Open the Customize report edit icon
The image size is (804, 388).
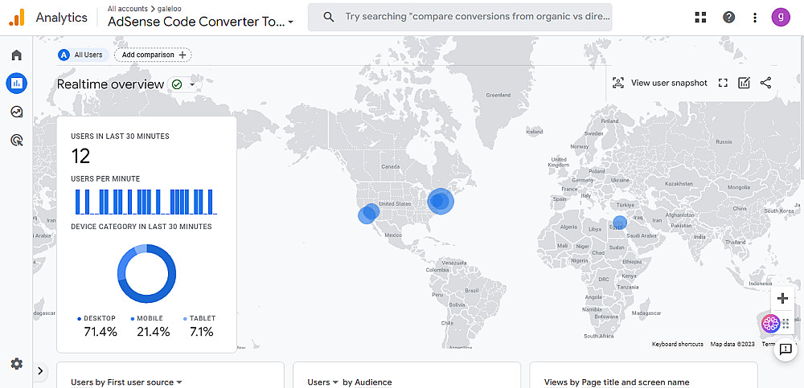744,83
